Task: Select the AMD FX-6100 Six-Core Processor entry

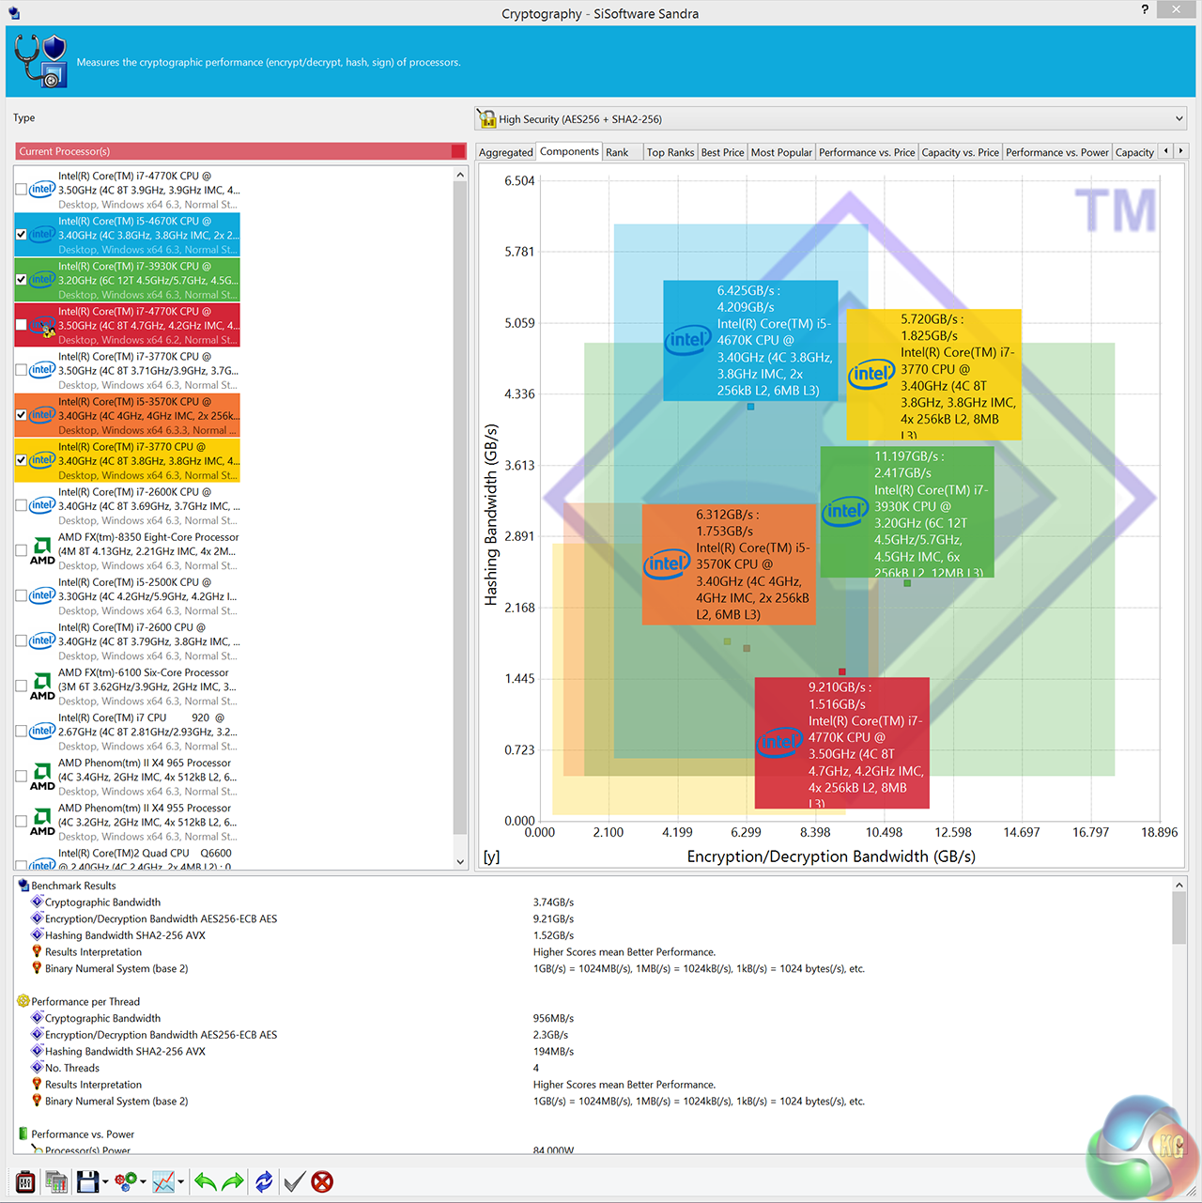Action: click(x=127, y=686)
